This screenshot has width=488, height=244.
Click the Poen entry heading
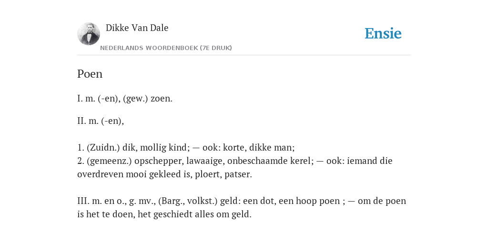pyautogui.click(x=90, y=74)
